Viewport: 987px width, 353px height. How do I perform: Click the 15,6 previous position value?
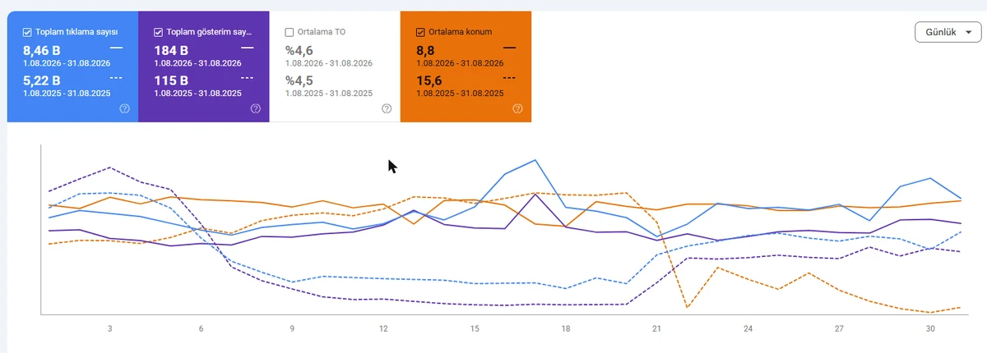pos(429,80)
